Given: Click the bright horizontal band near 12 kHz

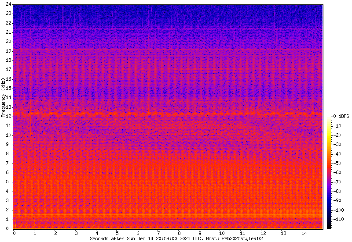Looking at the screenshot, I should tap(167, 114).
